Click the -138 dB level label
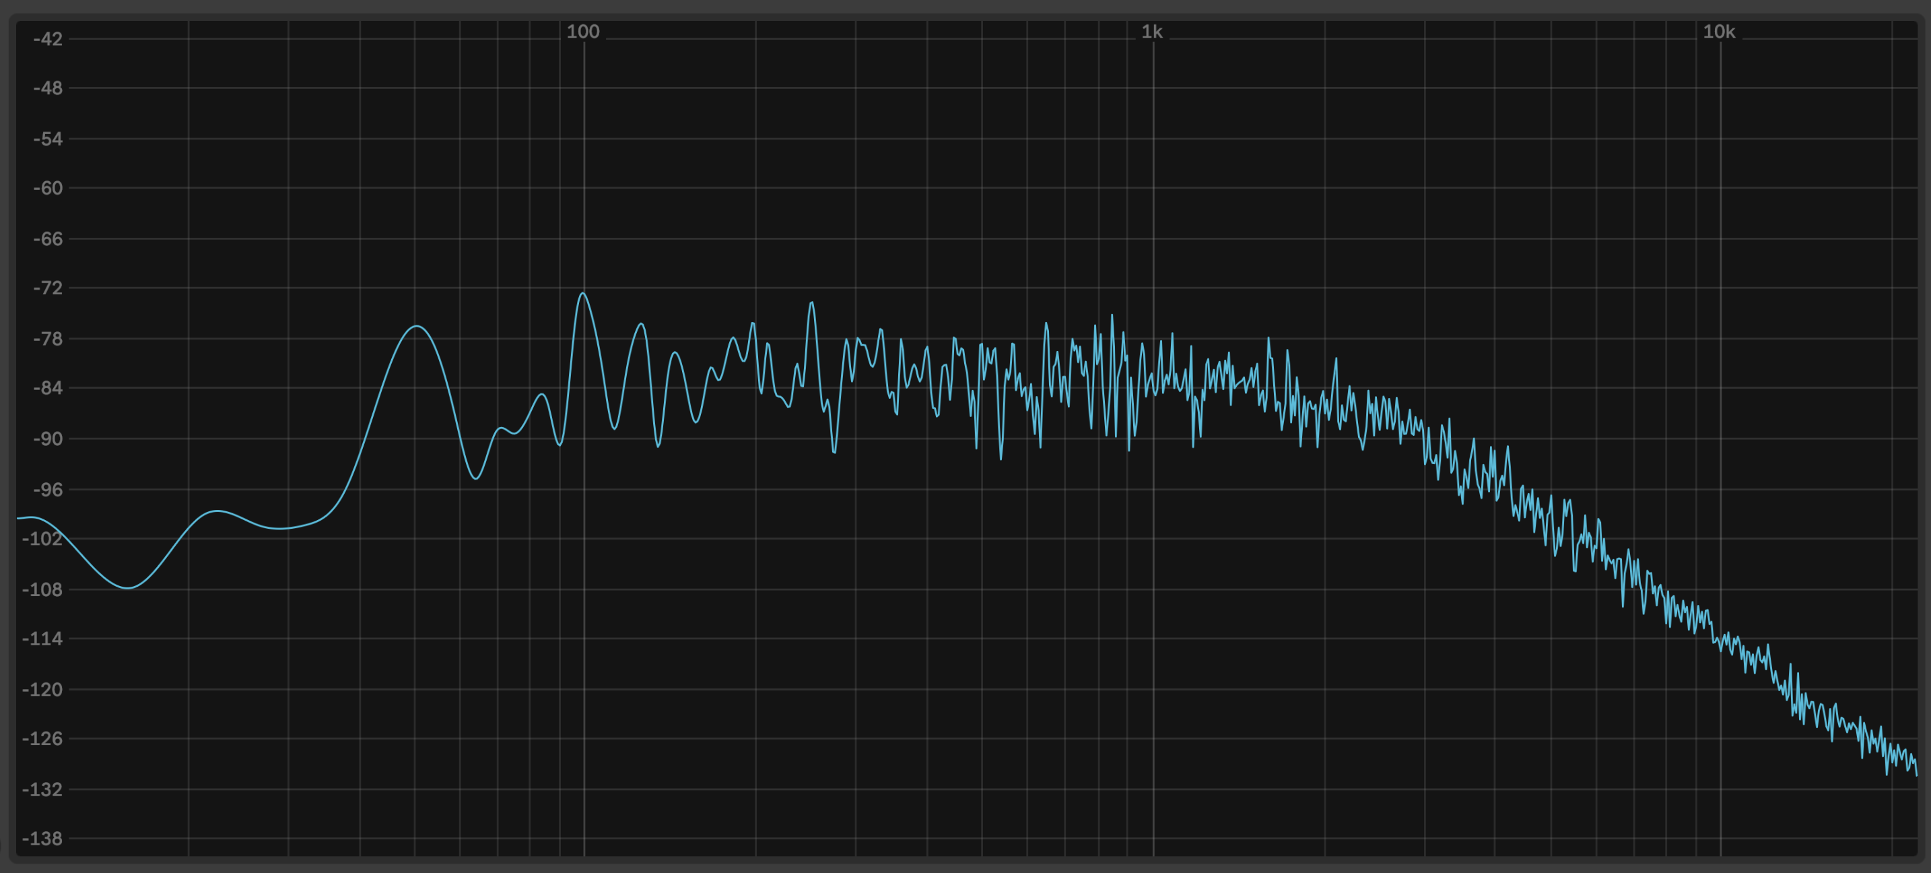The width and height of the screenshot is (1931, 873). pos(42,839)
